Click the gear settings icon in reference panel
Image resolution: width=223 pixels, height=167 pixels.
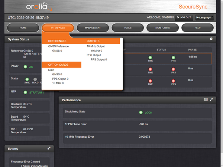tap(211, 39)
